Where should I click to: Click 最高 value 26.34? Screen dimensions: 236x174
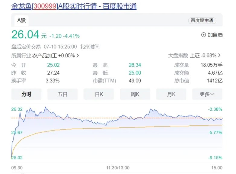click(x=135, y=65)
